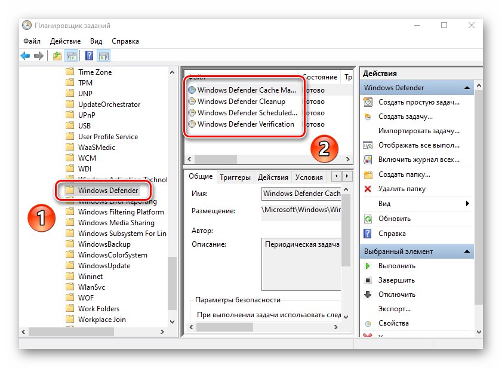
Task: Click the Forward arrow toolbar icon
Action: click(x=39, y=56)
